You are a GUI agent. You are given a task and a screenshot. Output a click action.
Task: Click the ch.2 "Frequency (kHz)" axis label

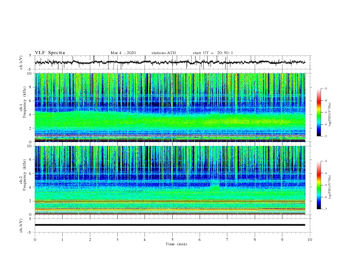click(25, 174)
